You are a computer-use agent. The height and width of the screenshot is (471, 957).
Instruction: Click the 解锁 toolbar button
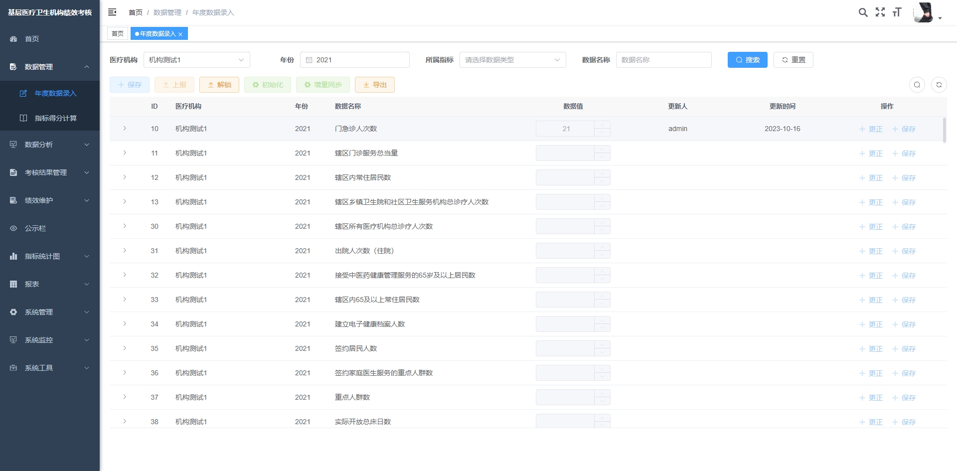coord(219,85)
